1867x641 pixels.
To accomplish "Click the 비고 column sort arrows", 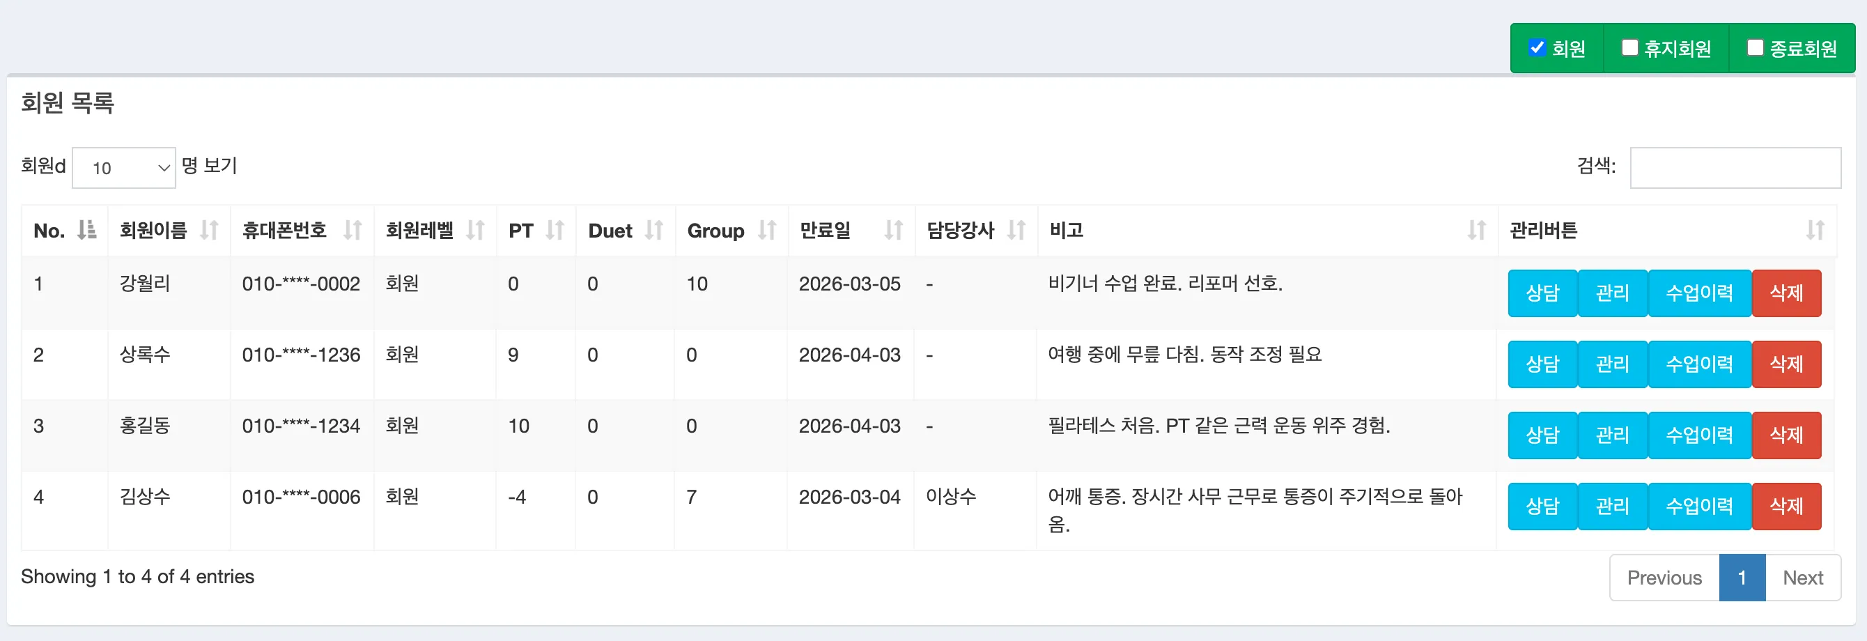I will pyautogui.click(x=1475, y=231).
